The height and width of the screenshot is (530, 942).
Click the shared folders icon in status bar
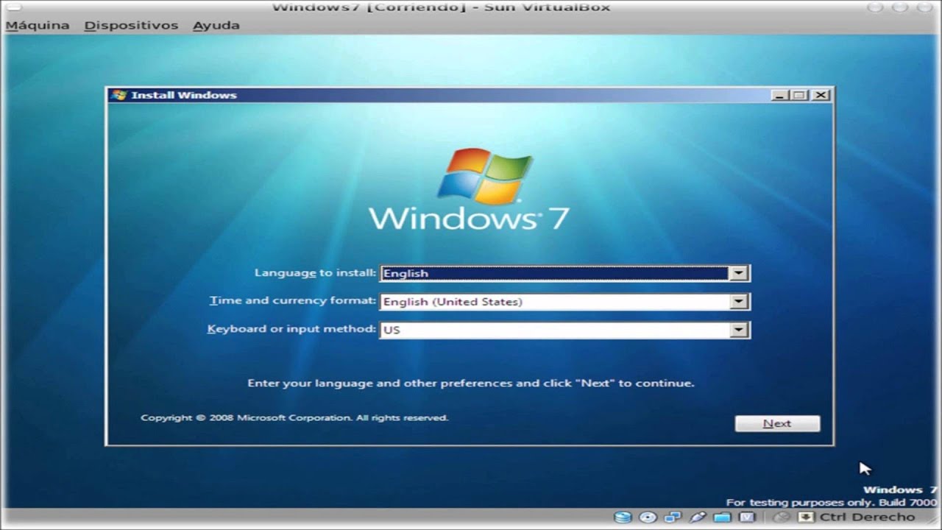pyautogui.click(x=722, y=517)
